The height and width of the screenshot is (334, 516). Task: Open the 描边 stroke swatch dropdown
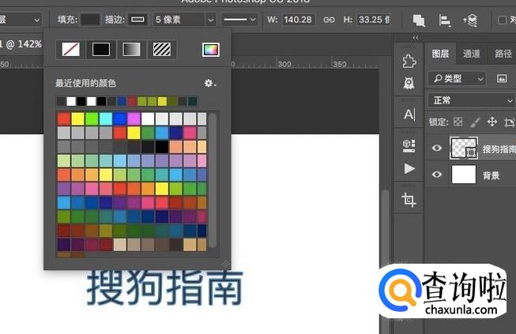pyautogui.click(x=137, y=20)
